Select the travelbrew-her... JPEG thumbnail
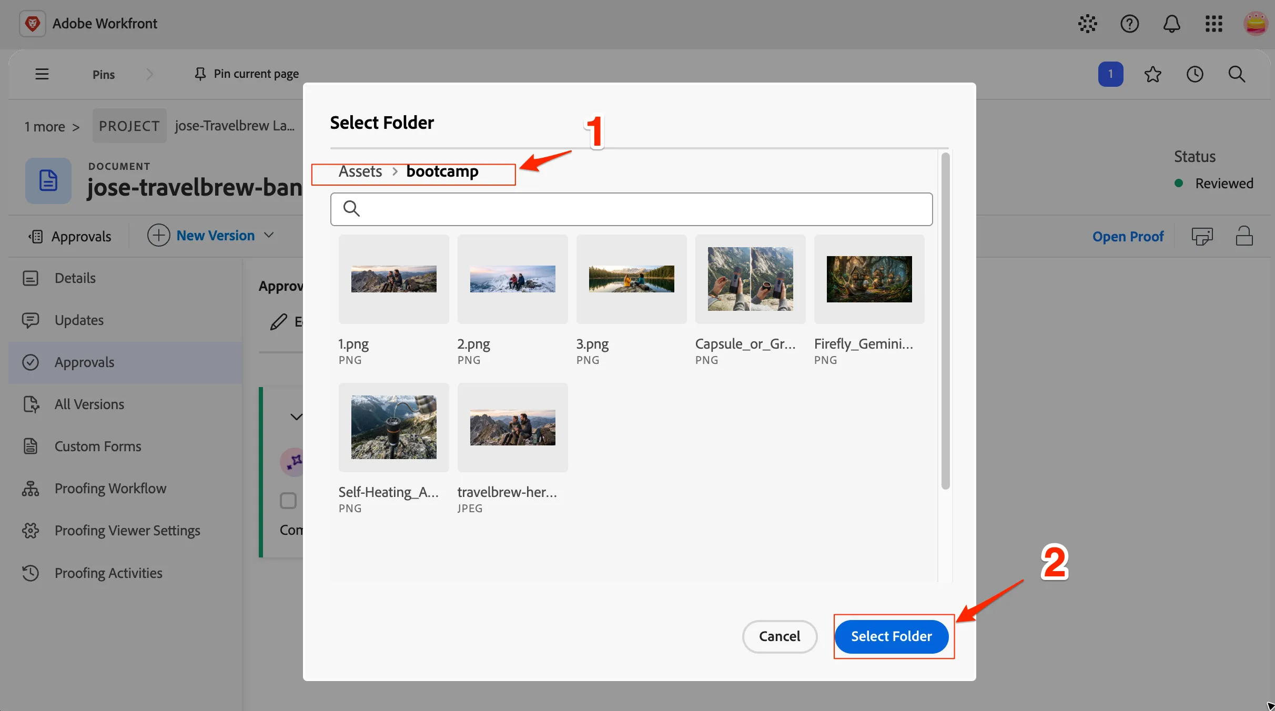Screen dimensions: 1275x711 513,428
